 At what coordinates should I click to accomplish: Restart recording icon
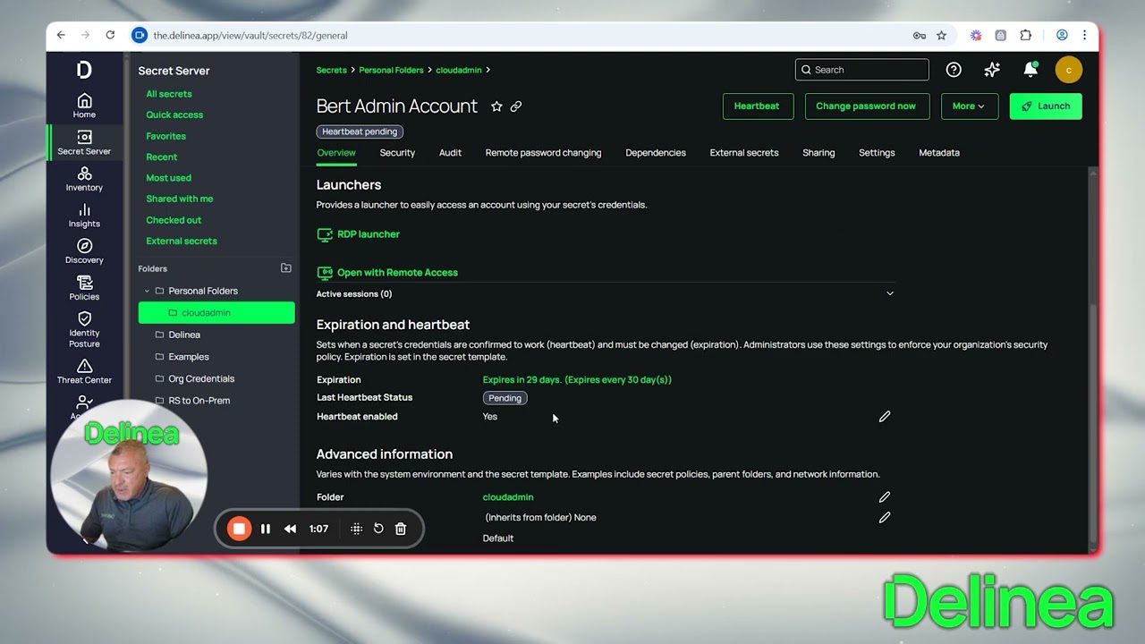[x=378, y=529]
